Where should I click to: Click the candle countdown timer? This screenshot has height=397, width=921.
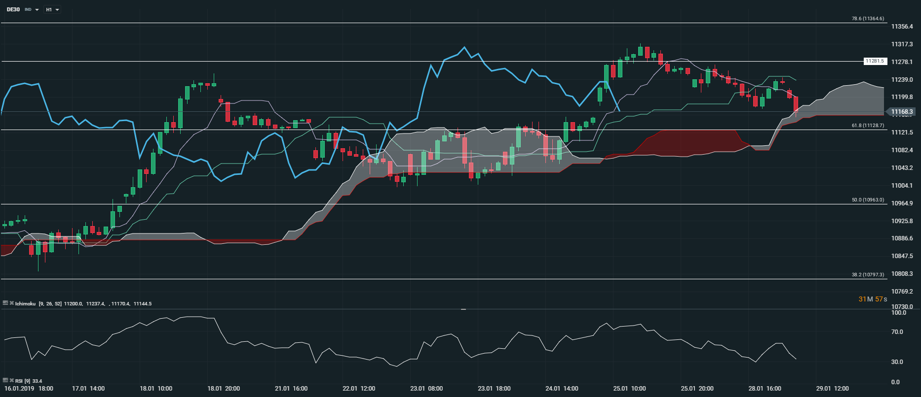pyautogui.click(x=873, y=299)
